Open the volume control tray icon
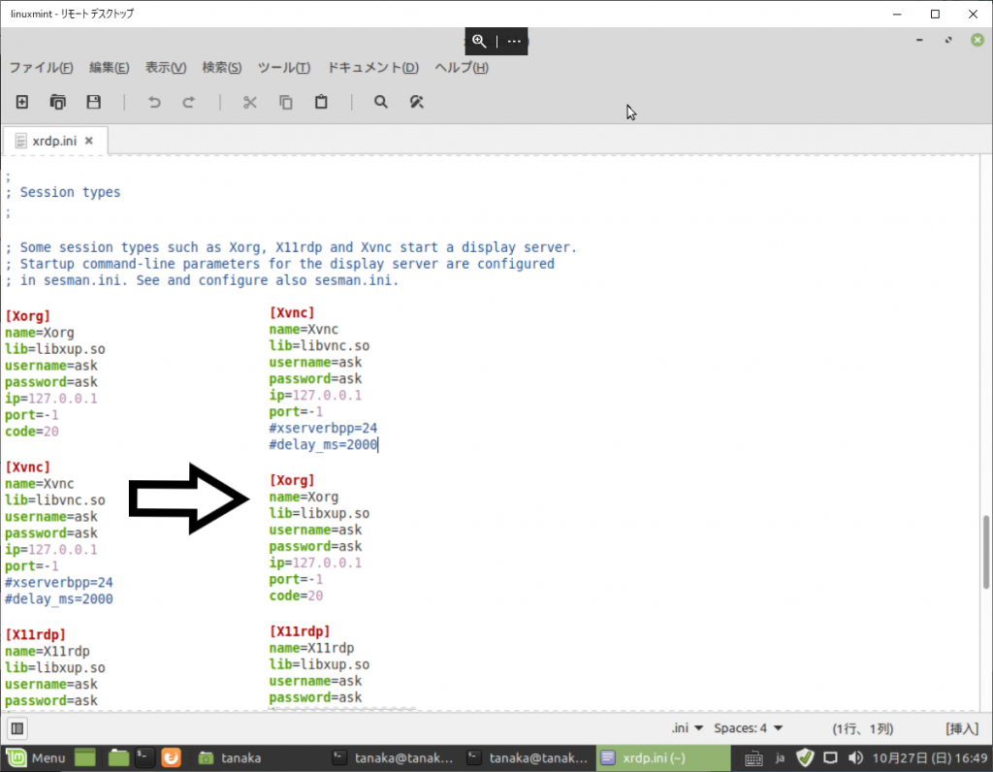993x772 pixels. (855, 758)
